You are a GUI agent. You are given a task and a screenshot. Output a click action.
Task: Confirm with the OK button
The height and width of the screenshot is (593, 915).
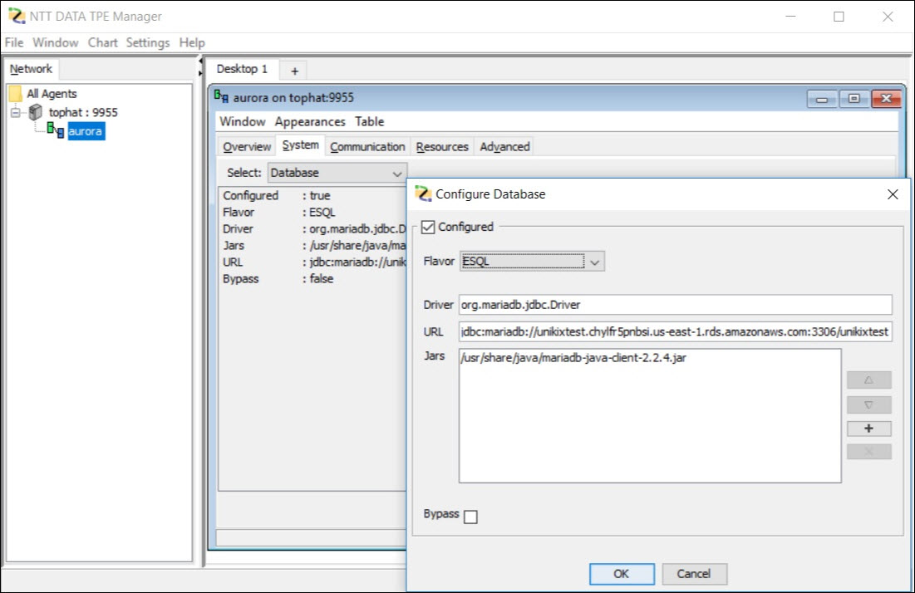coord(622,574)
